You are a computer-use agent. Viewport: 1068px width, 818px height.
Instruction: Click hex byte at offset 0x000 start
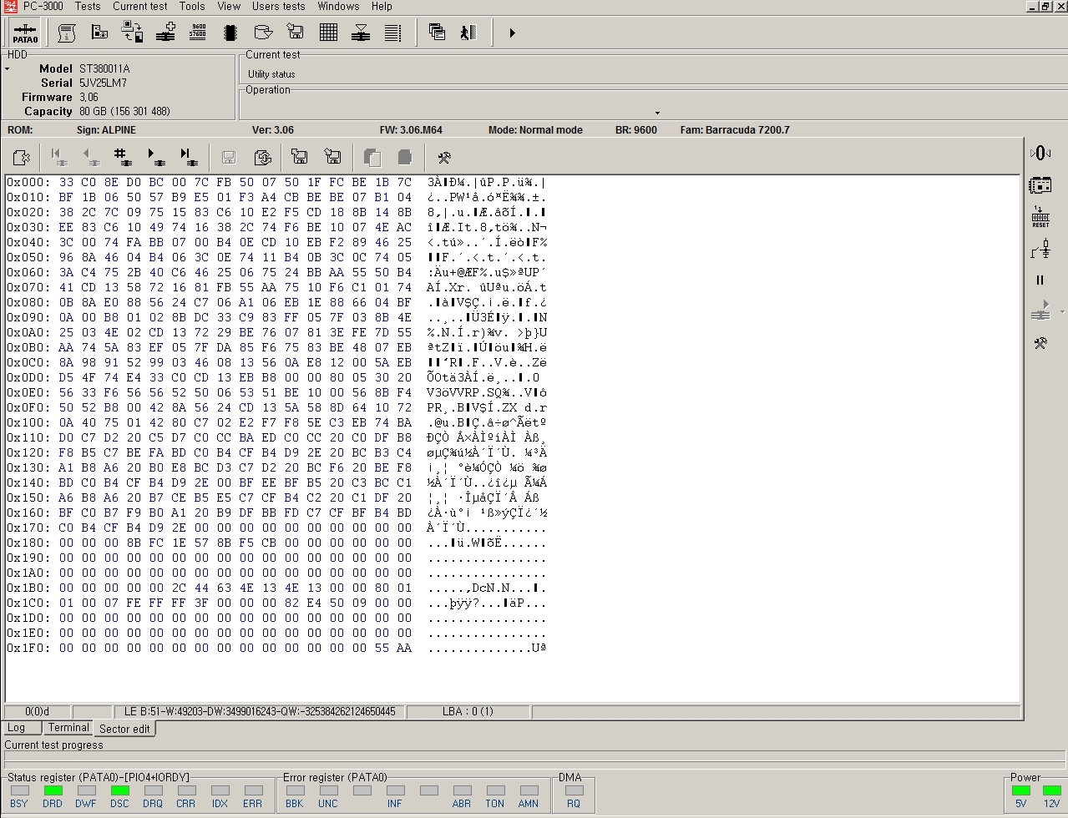pyautogui.click(x=66, y=182)
